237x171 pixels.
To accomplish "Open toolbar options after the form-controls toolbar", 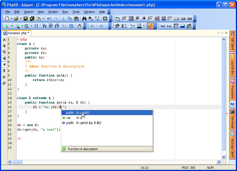I will tap(195, 19).
